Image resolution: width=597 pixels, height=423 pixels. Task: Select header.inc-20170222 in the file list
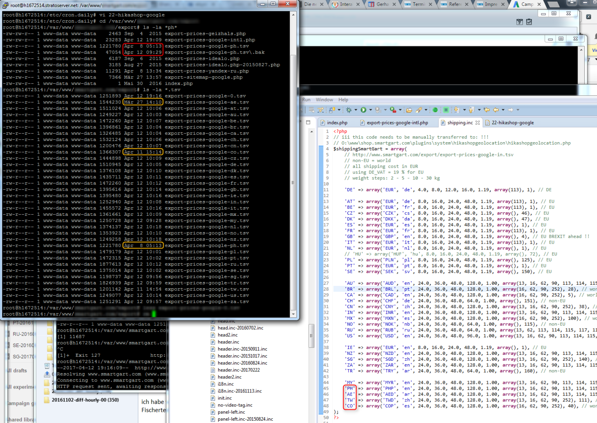point(239,370)
